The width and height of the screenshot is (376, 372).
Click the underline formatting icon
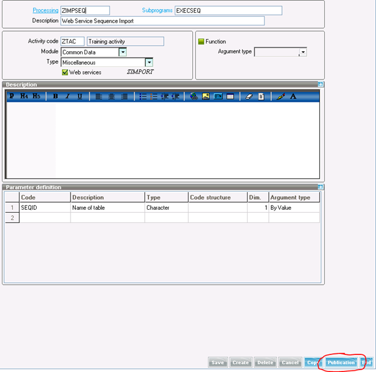click(80, 96)
